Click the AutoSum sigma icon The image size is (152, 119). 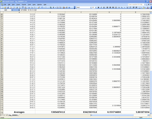pos(54,8)
